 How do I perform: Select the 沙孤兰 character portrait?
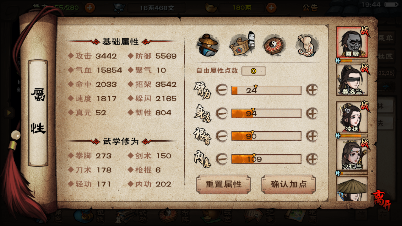[x=352, y=154]
